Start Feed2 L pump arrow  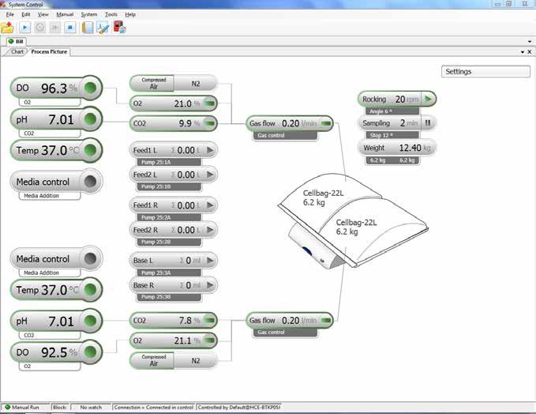click(x=210, y=175)
